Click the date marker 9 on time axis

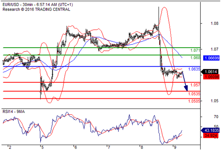175,147
